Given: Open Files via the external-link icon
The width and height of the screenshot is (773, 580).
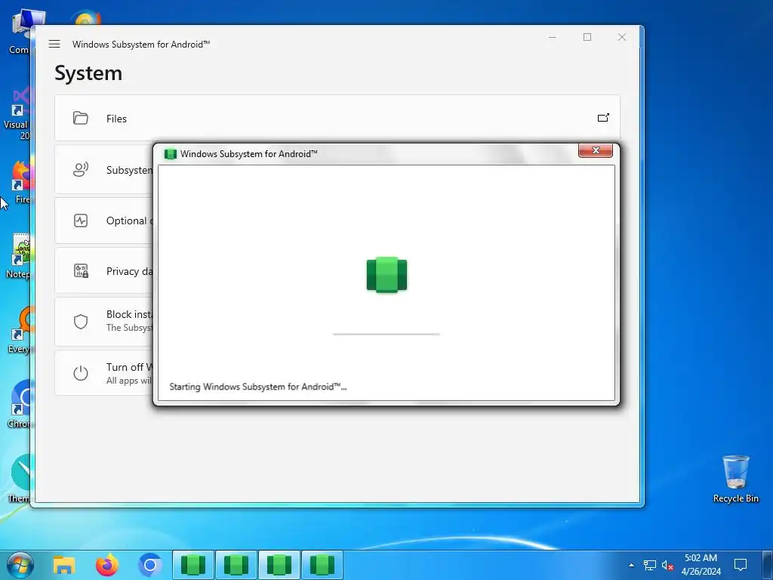Looking at the screenshot, I should pos(603,118).
